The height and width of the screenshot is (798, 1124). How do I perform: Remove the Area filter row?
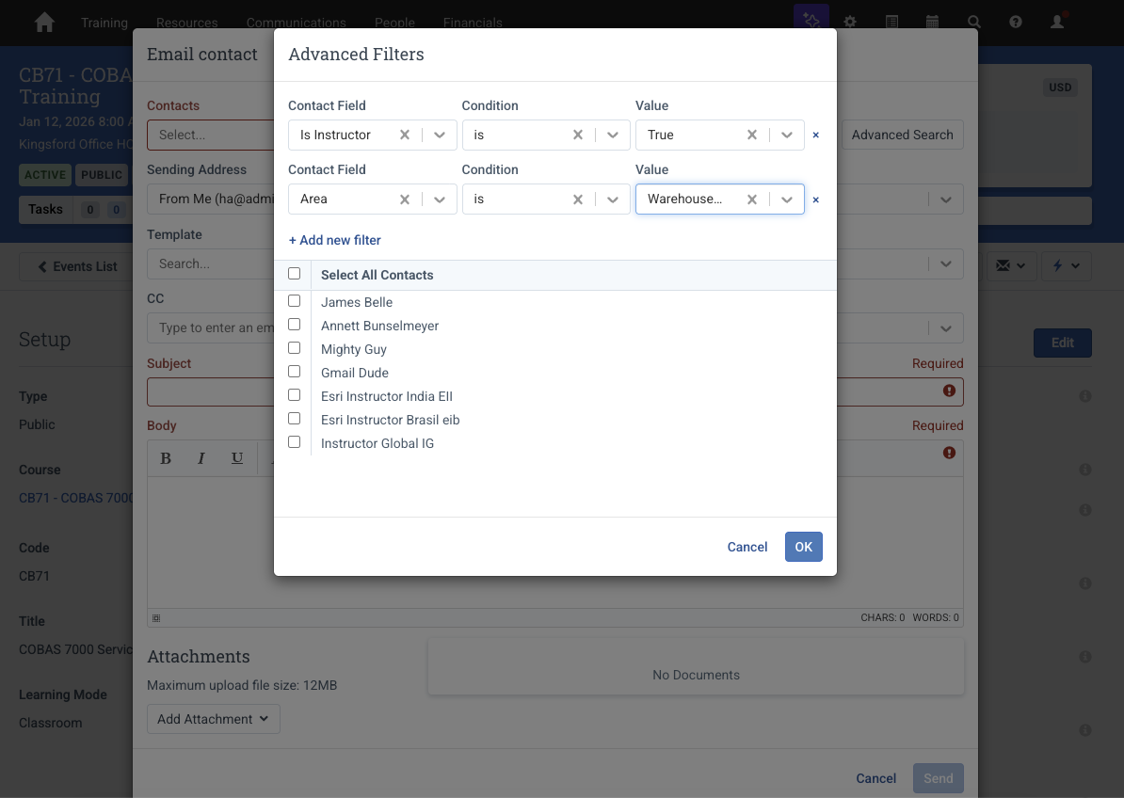(816, 199)
